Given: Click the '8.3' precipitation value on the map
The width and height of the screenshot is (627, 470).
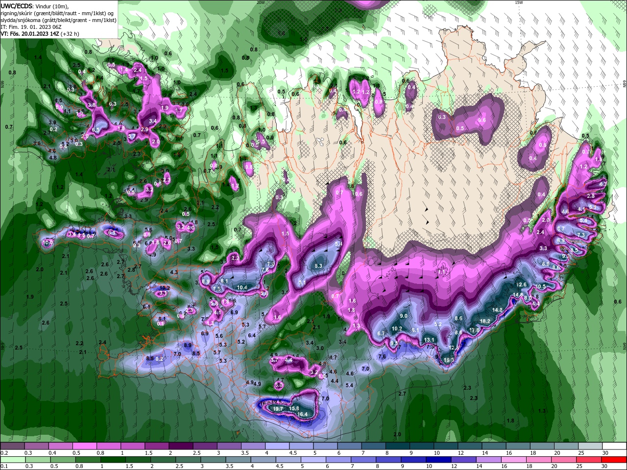Looking at the screenshot, I should coord(318,266).
